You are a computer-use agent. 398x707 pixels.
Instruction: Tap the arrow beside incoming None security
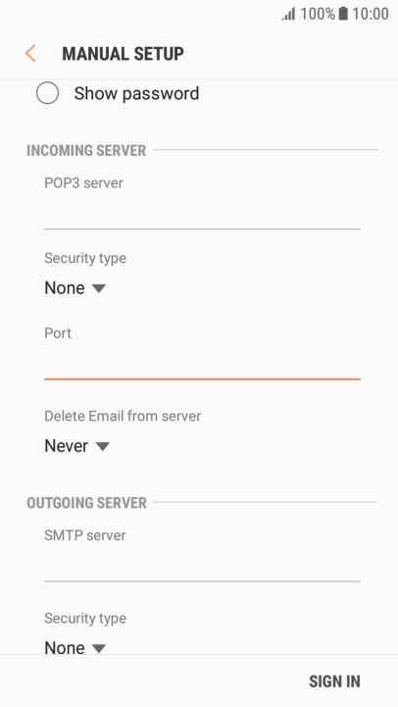point(99,288)
